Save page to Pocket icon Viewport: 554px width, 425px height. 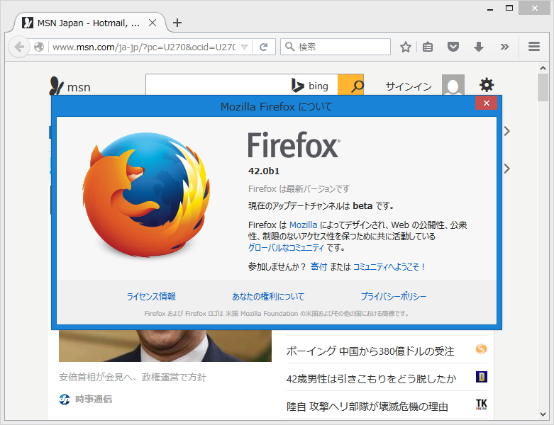453,47
